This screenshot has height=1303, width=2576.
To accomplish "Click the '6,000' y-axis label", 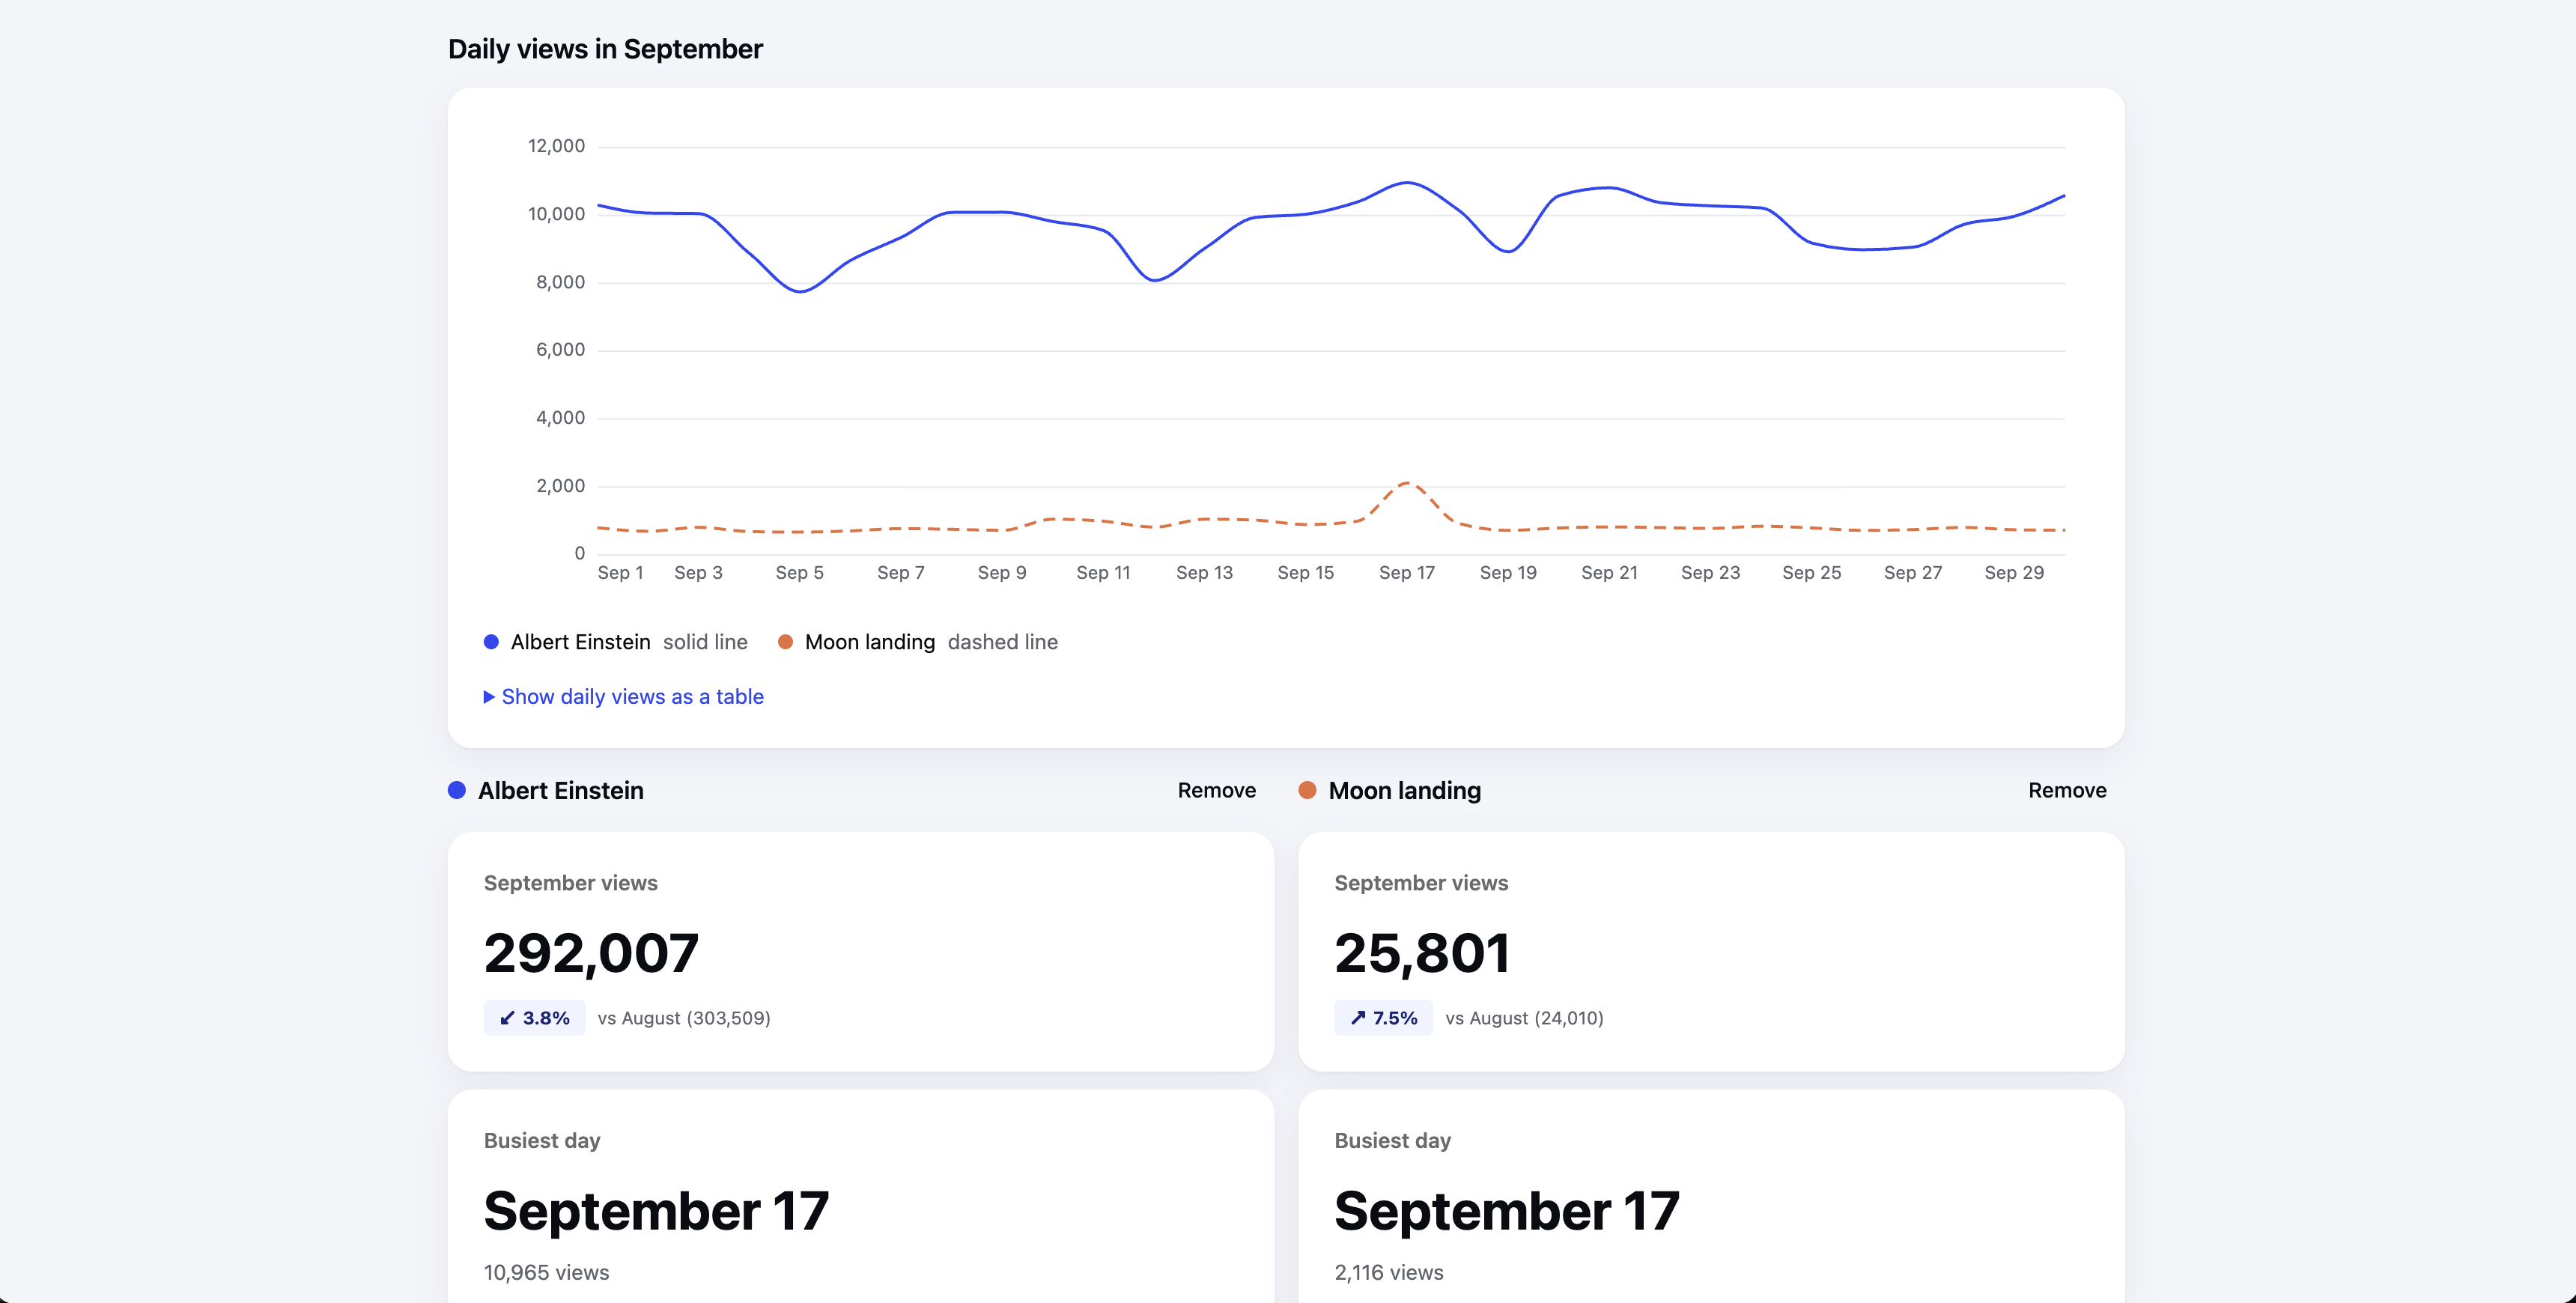I will (560, 350).
